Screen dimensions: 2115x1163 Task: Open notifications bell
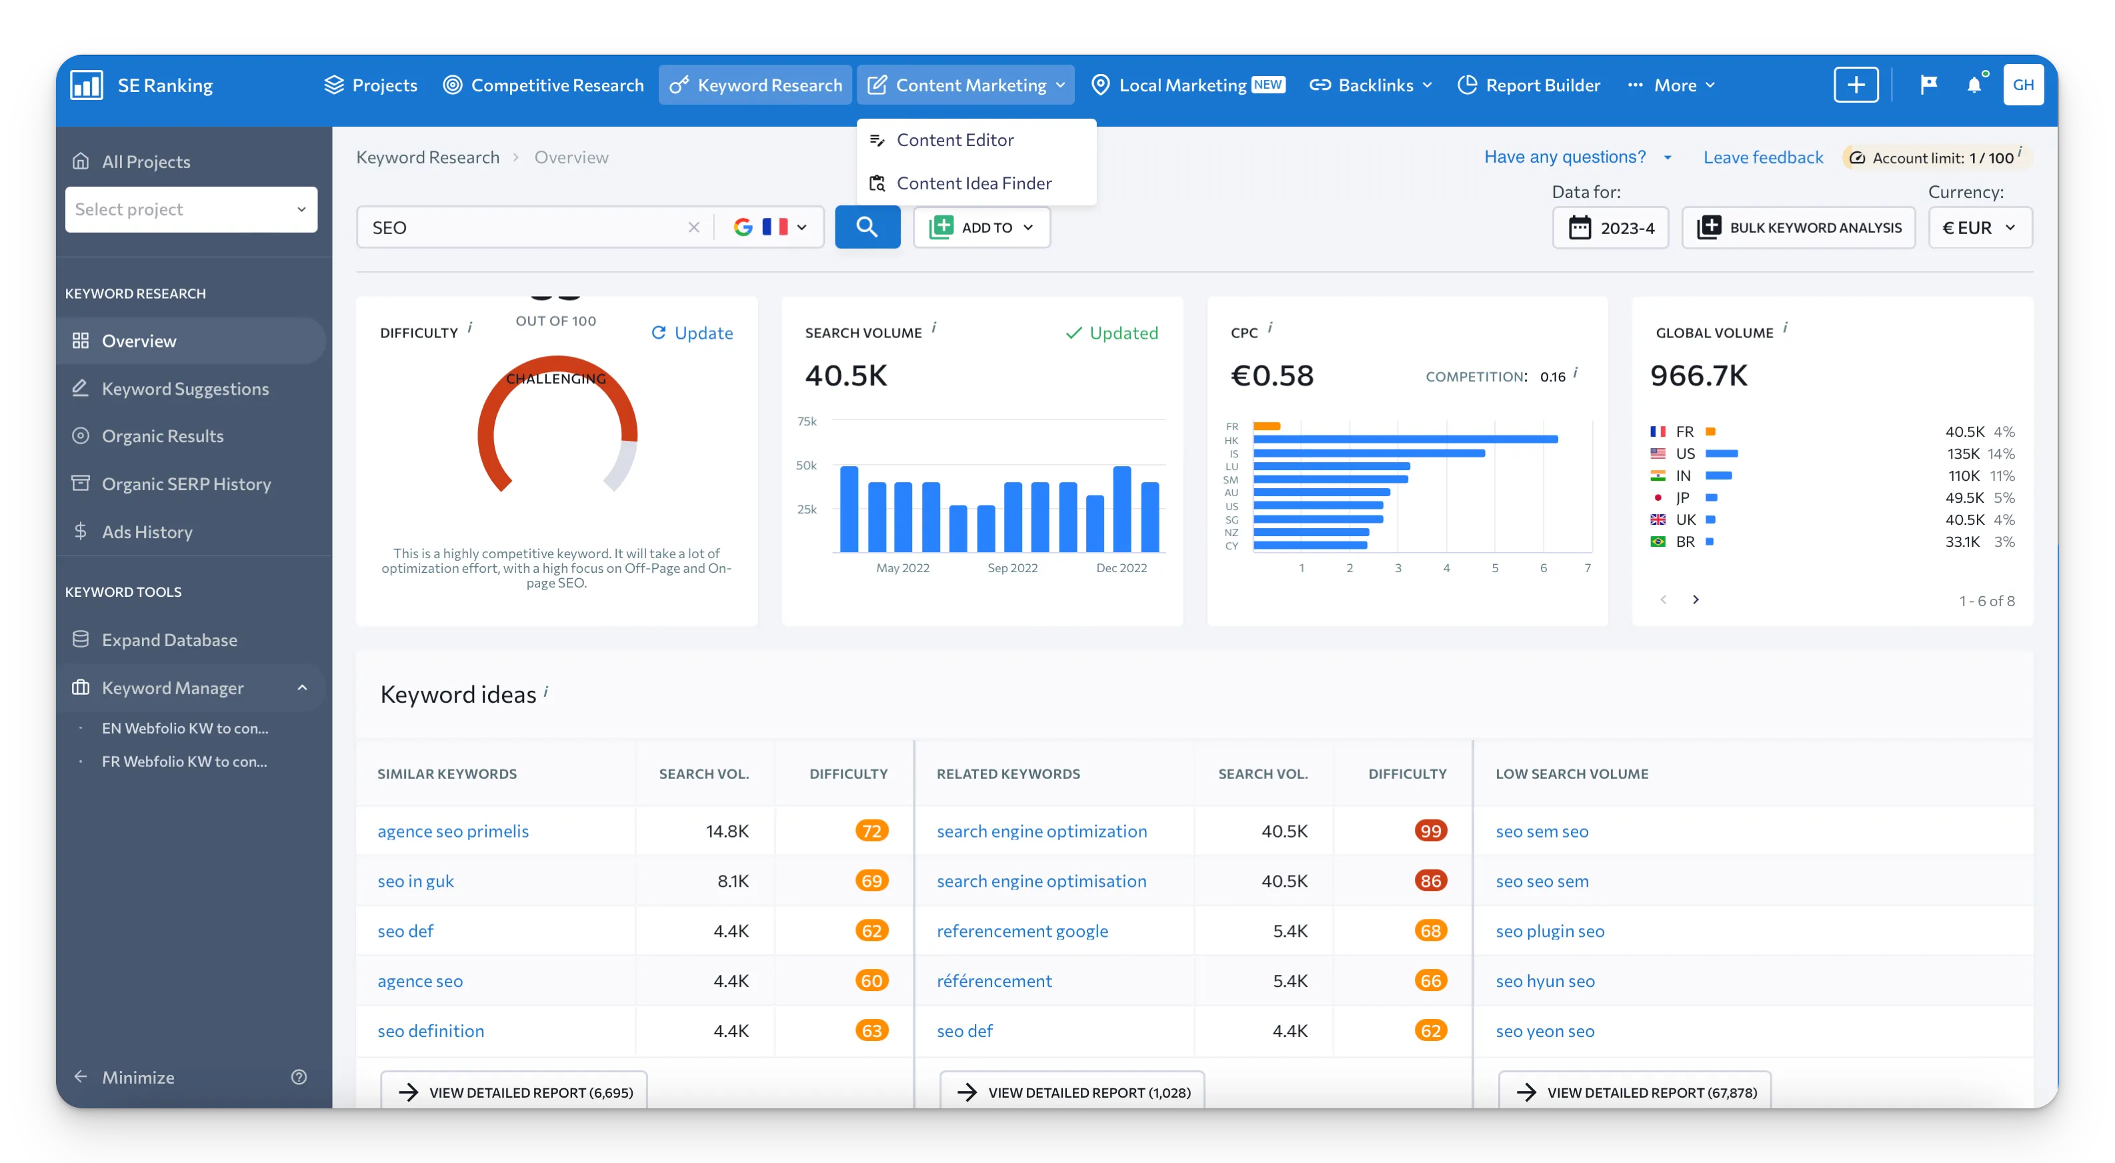coord(1974,85)
